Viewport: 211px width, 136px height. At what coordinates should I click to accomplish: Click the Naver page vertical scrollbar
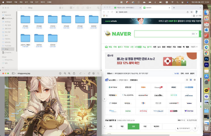pyautogui.click(x=202, y=34)
